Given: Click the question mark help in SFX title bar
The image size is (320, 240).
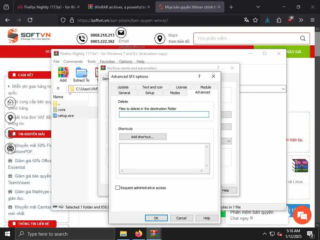Looking at the screenshot, I should click(x=199, y=76).
